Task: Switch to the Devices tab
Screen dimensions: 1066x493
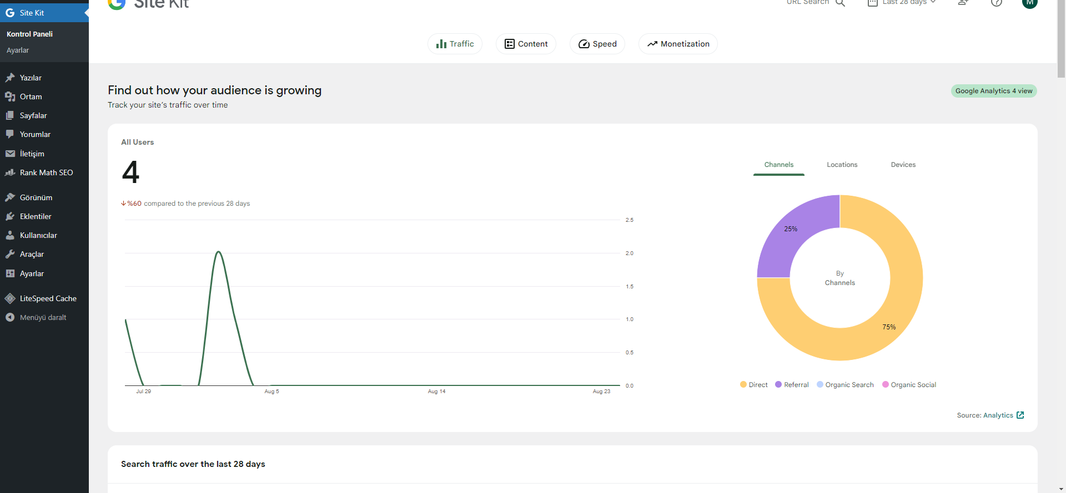Action: (903, 165)
